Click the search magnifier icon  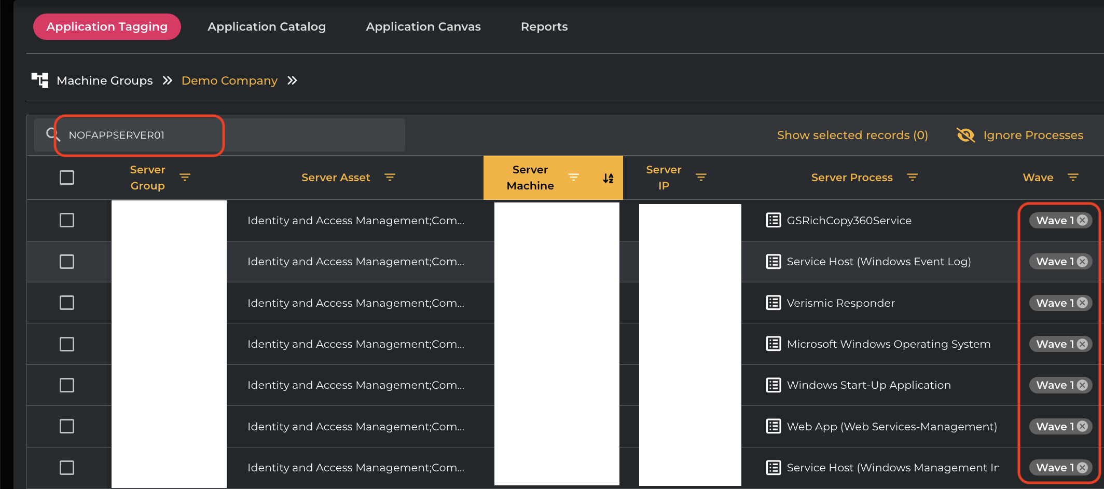pos(52,134)
